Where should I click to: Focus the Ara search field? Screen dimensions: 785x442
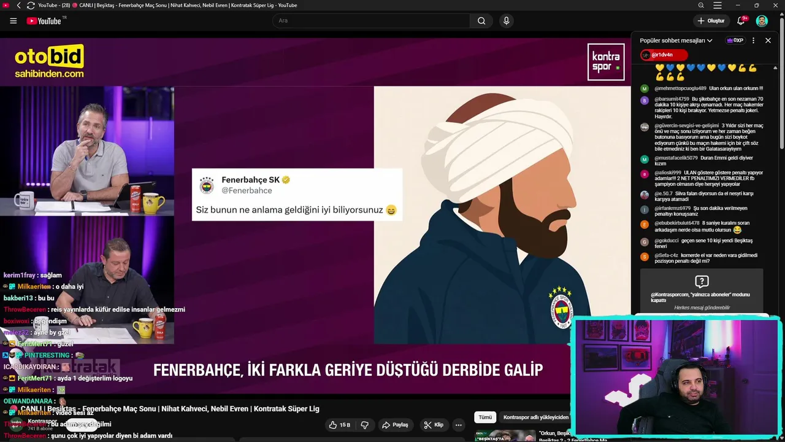click(371, 21)
